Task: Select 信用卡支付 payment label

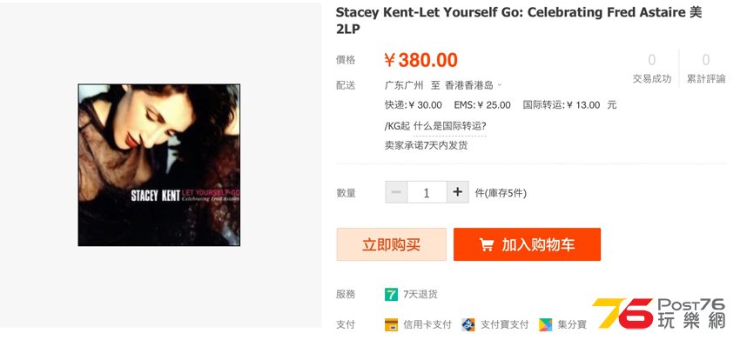Action: tap(427, 325)
